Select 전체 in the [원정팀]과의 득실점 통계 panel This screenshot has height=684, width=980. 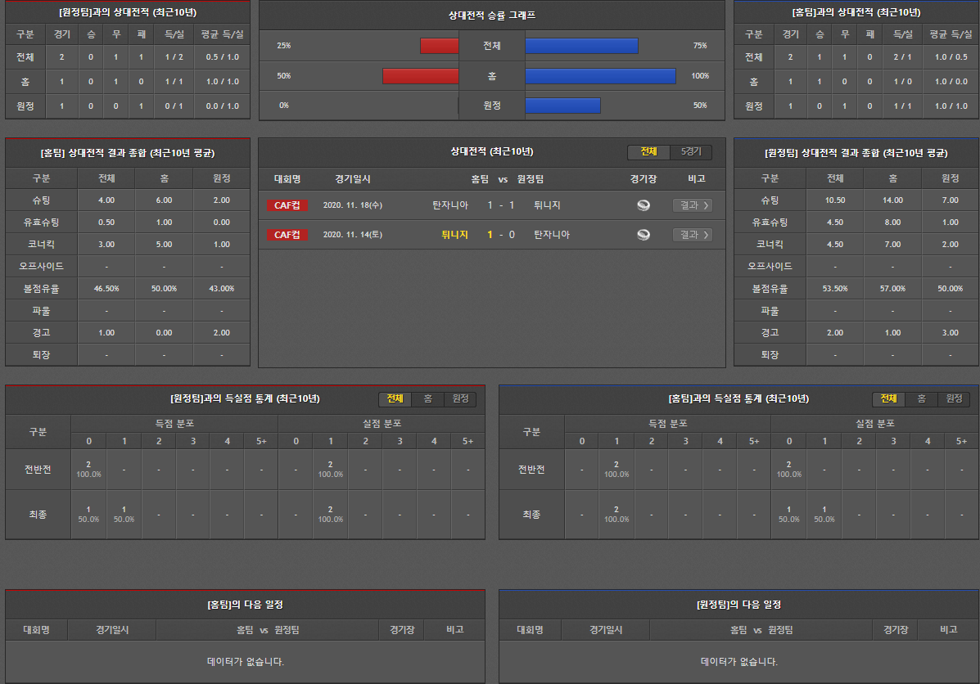click(395, 398)
